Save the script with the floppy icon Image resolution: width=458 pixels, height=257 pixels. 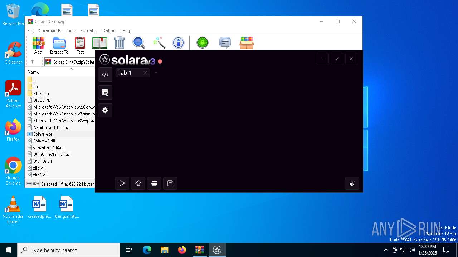170,183
